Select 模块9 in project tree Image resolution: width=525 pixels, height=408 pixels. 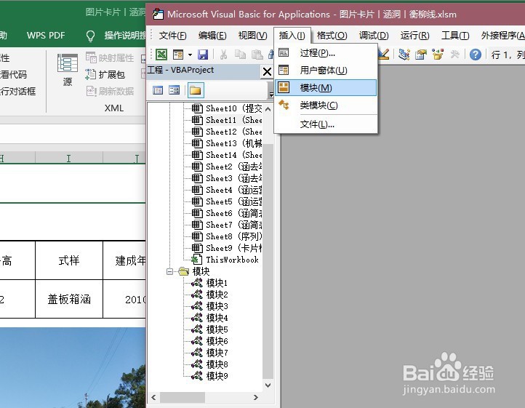tap(209, 376)
